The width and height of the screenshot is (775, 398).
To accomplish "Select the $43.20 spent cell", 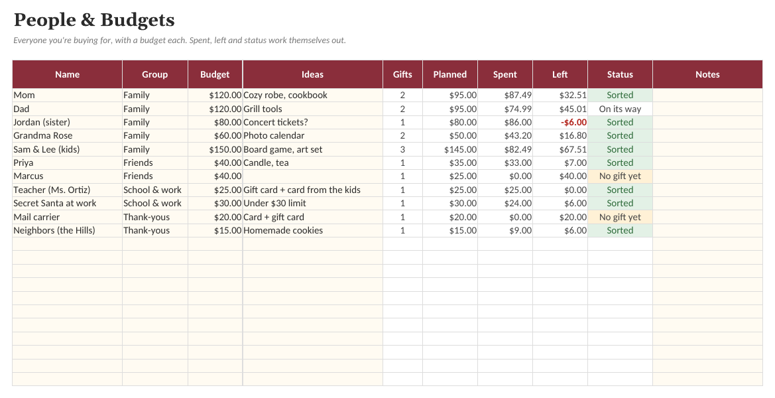I will (505, 135).
